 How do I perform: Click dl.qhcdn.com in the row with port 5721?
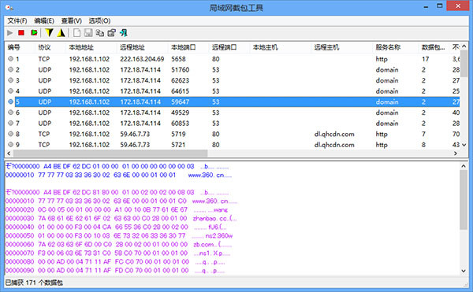pyautogui.click(x=334, y=145)
